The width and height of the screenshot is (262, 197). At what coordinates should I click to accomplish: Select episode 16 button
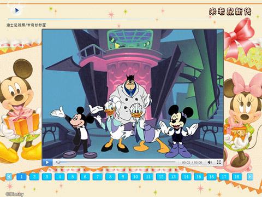tap(212, 177)
